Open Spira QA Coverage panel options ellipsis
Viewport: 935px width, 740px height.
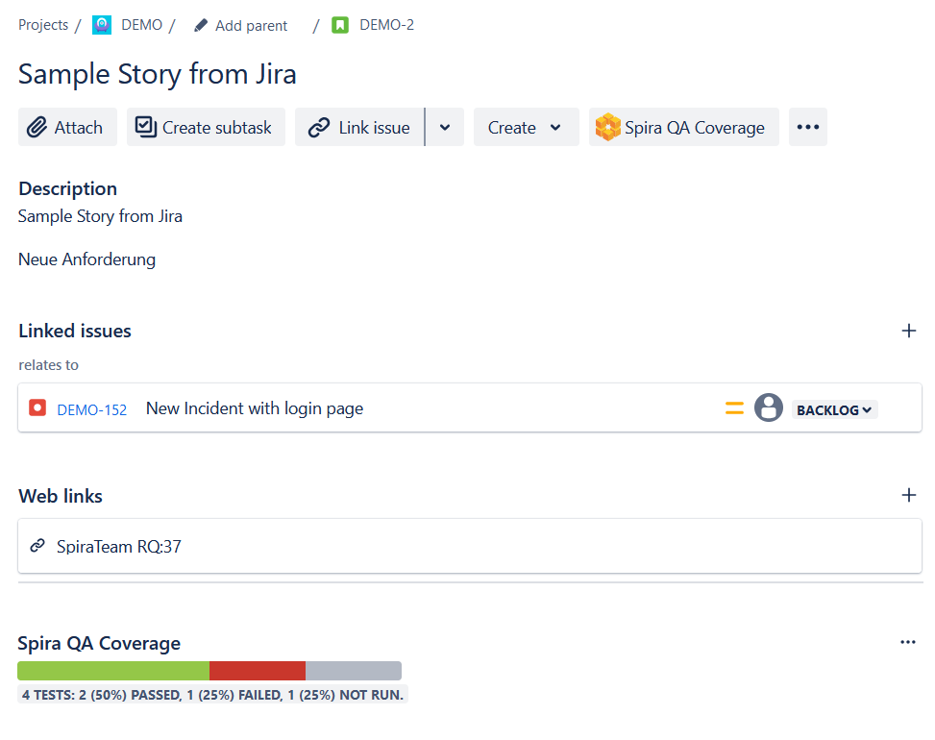pos(907,643)
